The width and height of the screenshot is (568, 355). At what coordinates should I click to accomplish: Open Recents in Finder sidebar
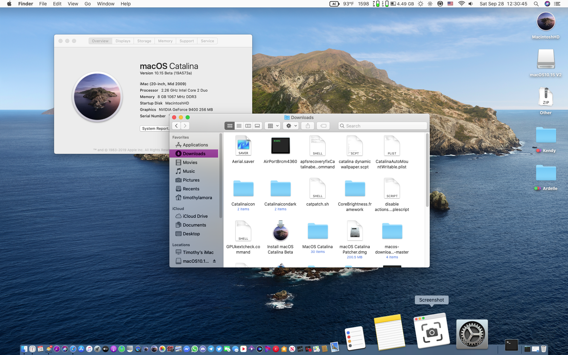[194, 189]
